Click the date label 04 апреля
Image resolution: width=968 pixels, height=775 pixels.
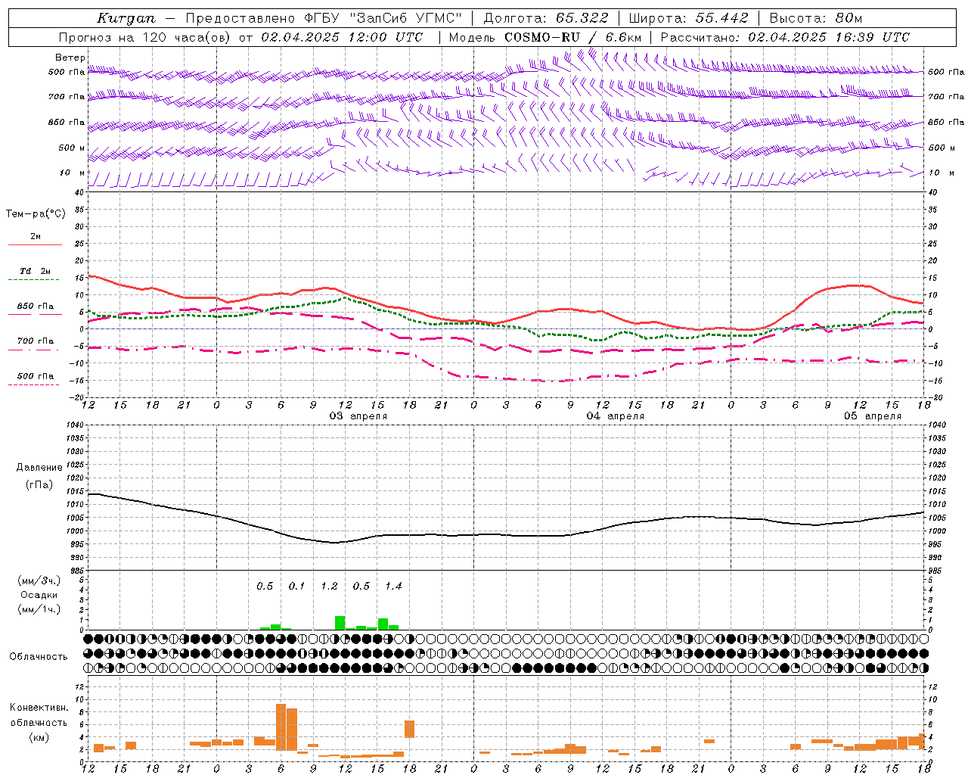click(616, 416)
